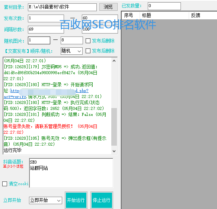
Task: Enable 发布后删除 checkbox beside 顺序/随机
Action: tap(88, 51)
